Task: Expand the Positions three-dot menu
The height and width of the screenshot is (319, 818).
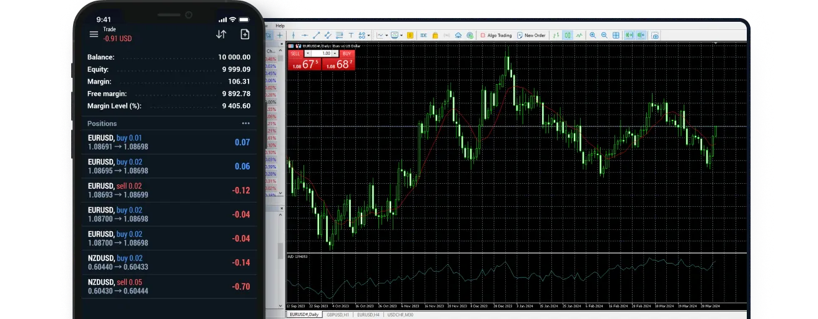Action: (x=245, y=123)
